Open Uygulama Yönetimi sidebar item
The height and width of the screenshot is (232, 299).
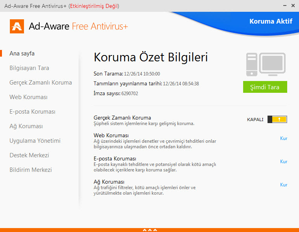pyautogui.click(x=35, y=141)
